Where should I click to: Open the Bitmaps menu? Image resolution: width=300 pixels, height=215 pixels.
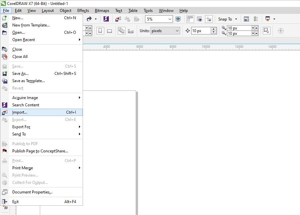coord(102,11)
